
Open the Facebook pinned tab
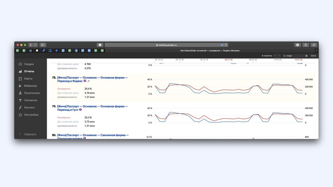click(x=76, y=50)
